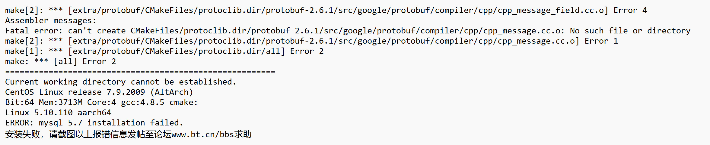This screenshot has height=145, width=710.
Task: Click the 'Error 4' text on first line
Action: tap(631, 11)
